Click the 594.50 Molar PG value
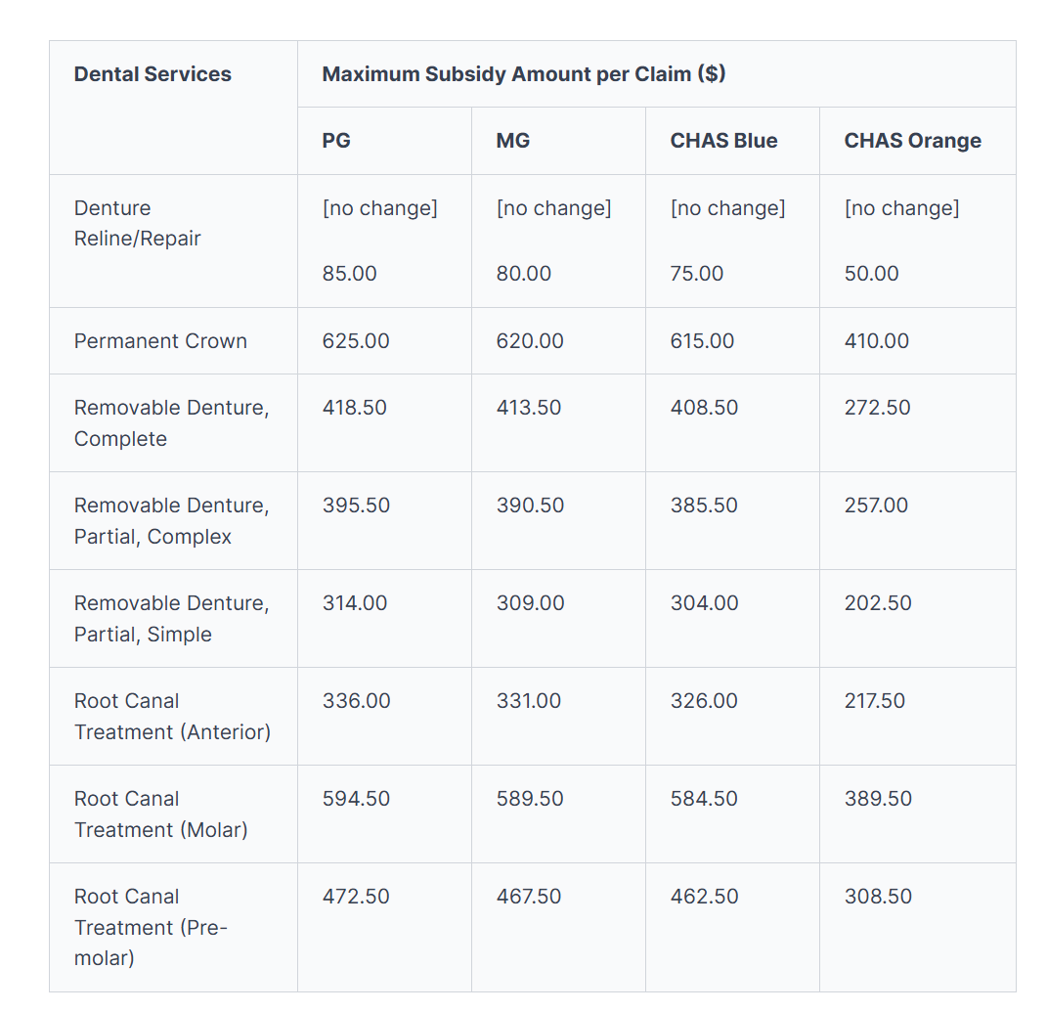The height and width of the screenshot is (1012, 1047). click(x=356, y=799)
